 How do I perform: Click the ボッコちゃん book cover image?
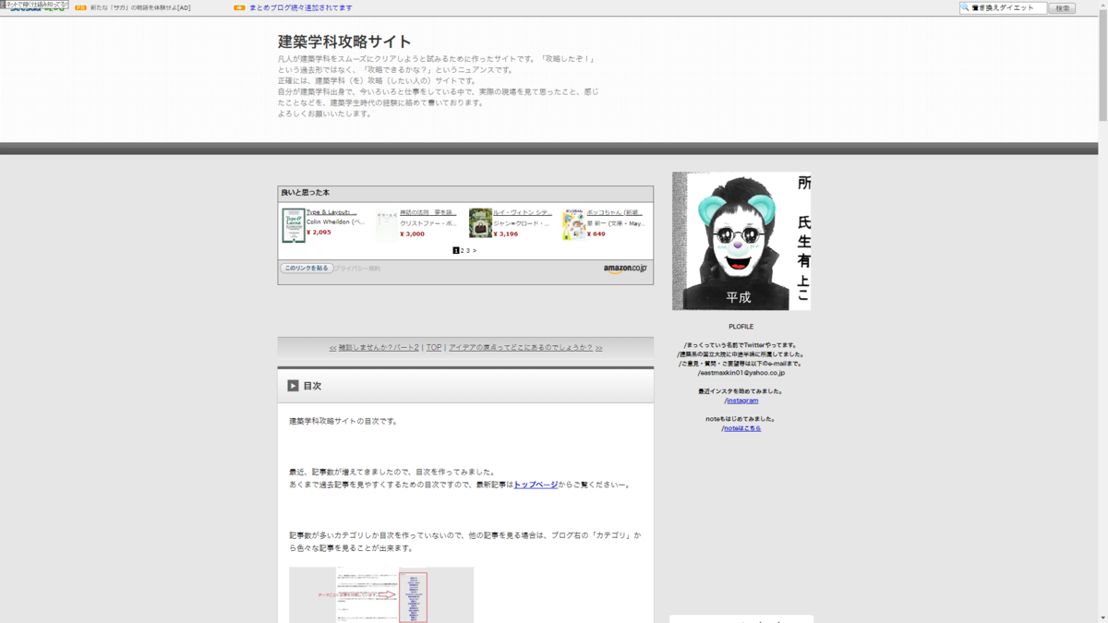pyautogui.click(x=573, y=224)
